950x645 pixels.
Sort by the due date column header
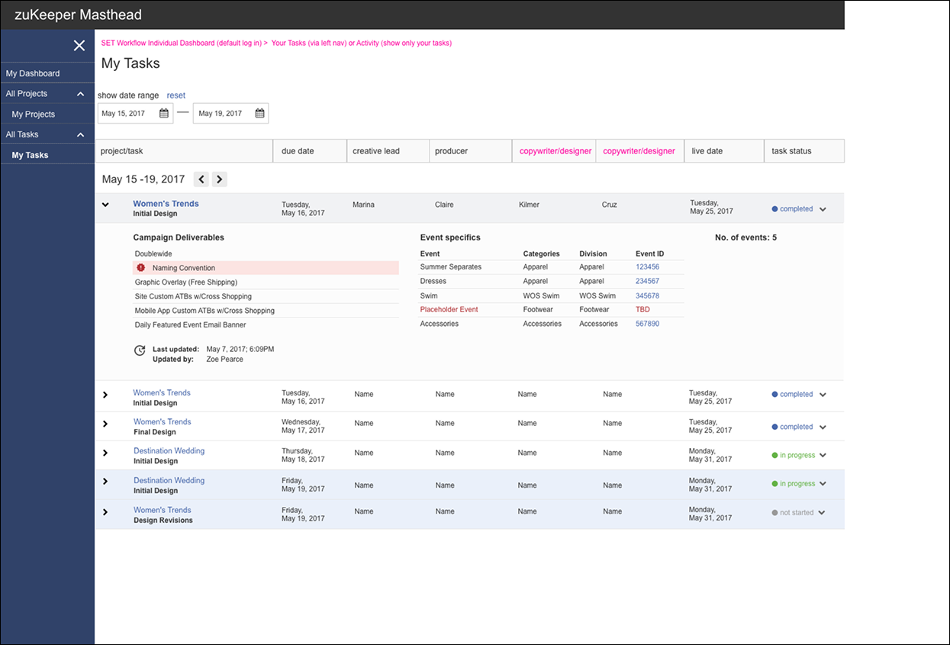coord(310,151)
